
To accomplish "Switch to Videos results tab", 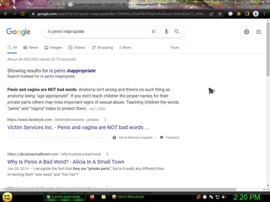I will tap(77, 48).
